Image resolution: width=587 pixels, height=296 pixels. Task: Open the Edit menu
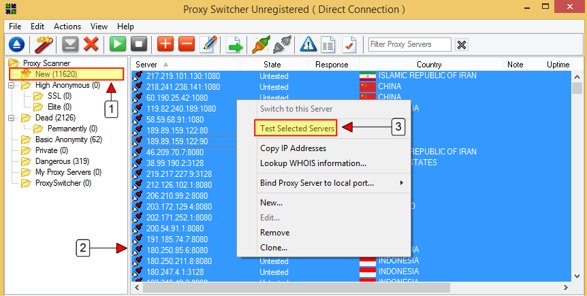tap(37, 27)
